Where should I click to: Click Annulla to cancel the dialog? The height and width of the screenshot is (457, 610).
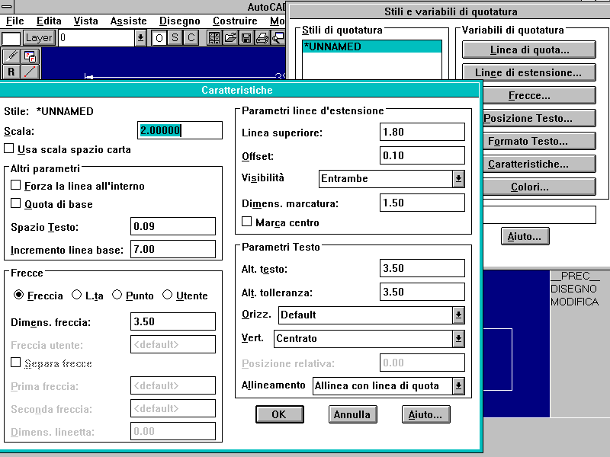point(352,414)
